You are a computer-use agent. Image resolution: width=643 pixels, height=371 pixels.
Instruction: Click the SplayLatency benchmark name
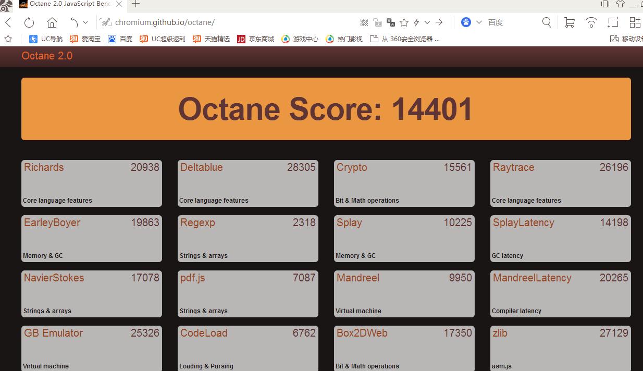pos(523,223)
